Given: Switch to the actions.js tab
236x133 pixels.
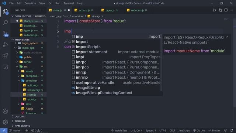Looking at the screenshot, I should click(x=84, y=10).
